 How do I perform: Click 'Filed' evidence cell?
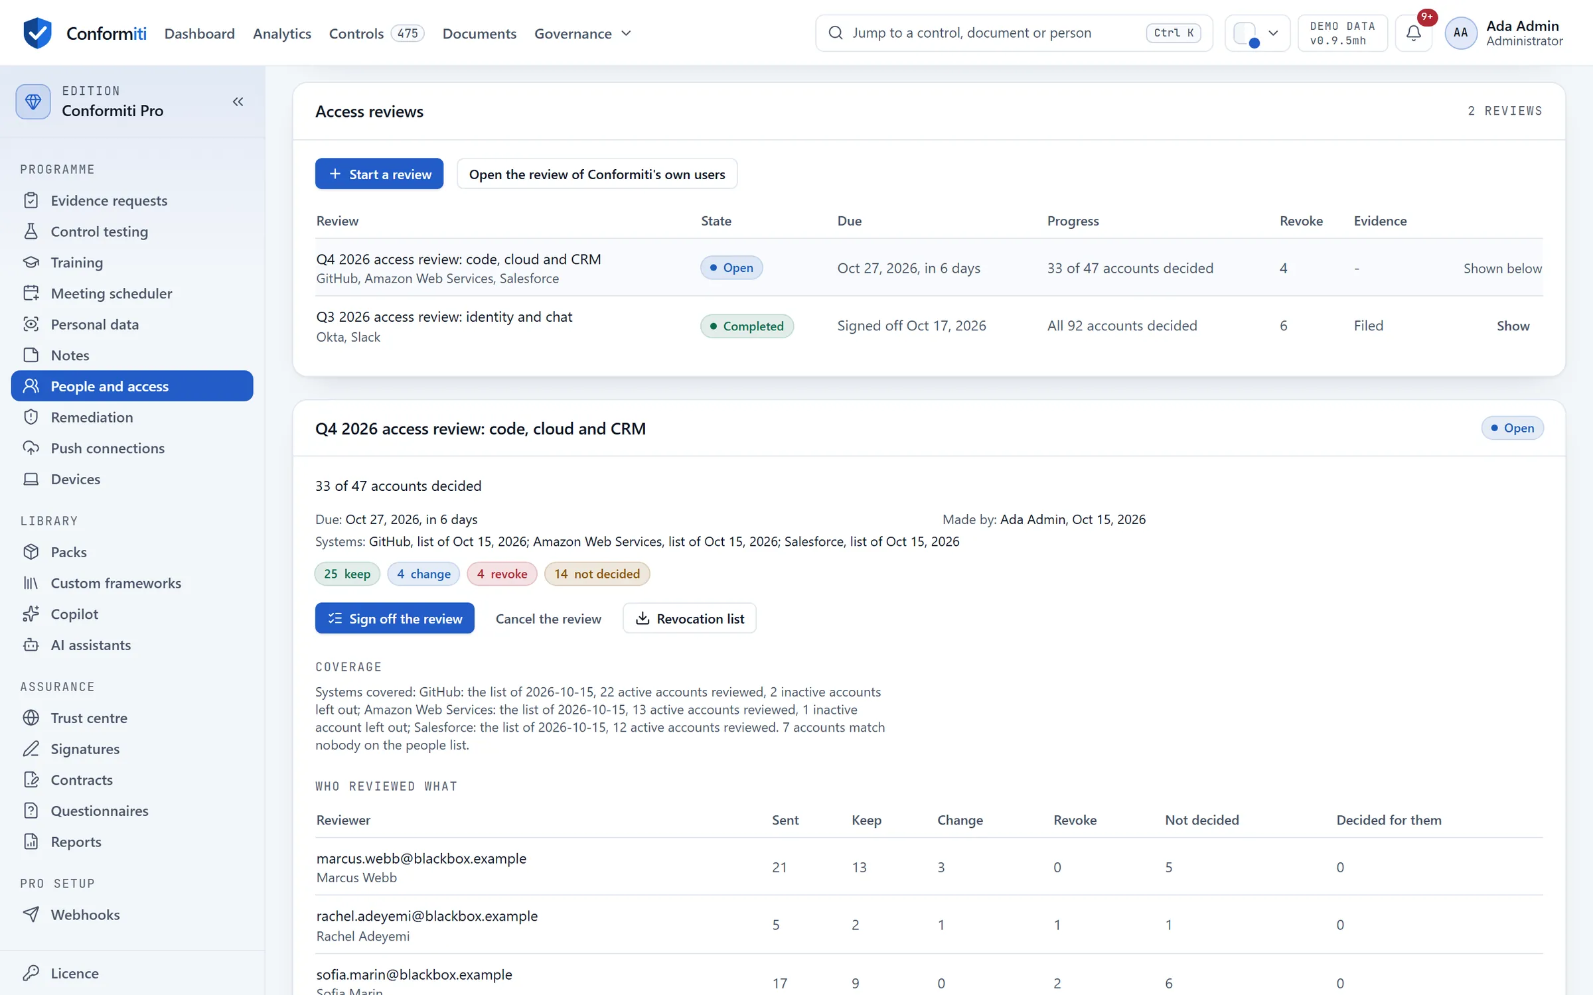click(1369, 326)
